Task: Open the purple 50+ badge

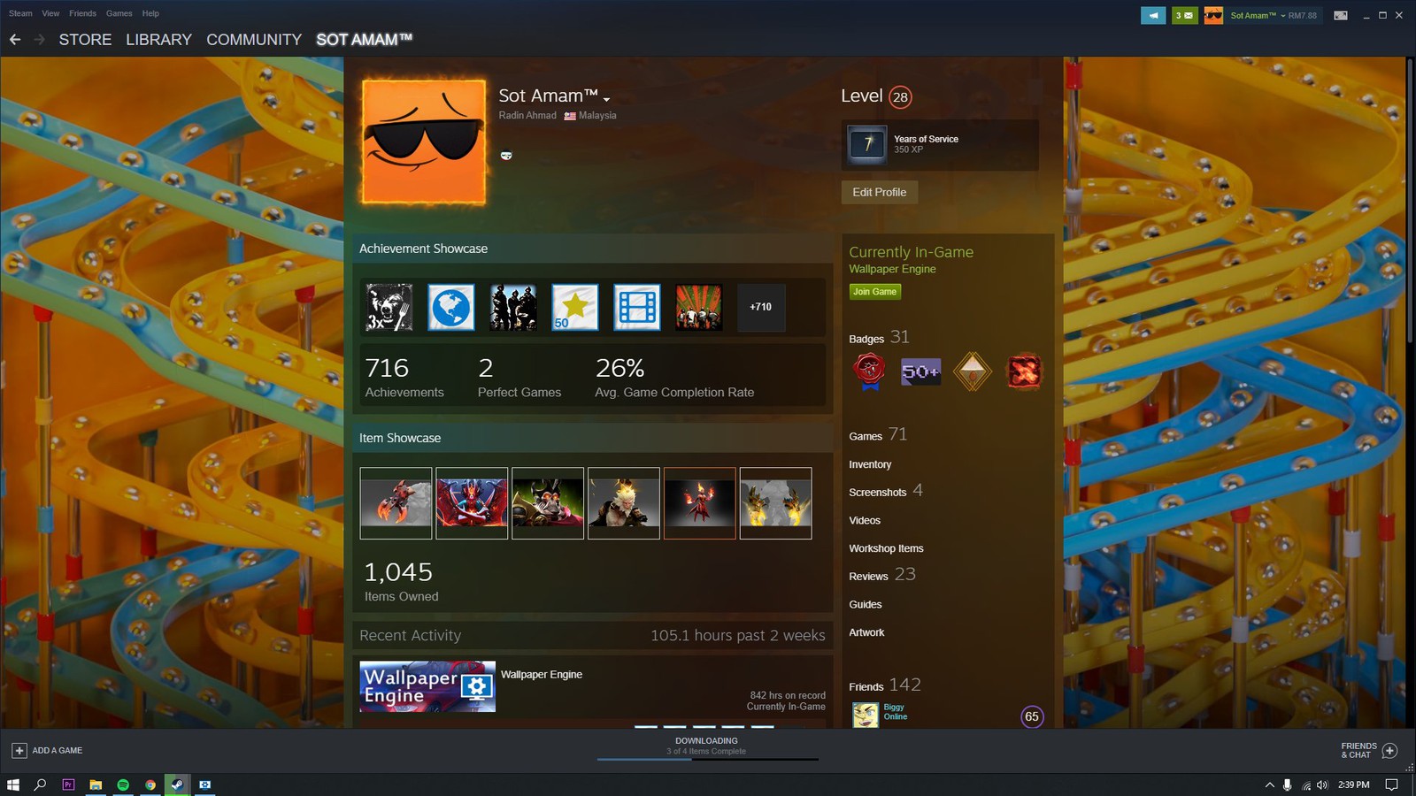Action: point(920,371)
